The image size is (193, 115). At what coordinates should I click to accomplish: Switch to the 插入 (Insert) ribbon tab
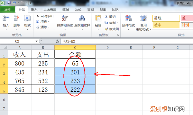(x=34, y=9)
